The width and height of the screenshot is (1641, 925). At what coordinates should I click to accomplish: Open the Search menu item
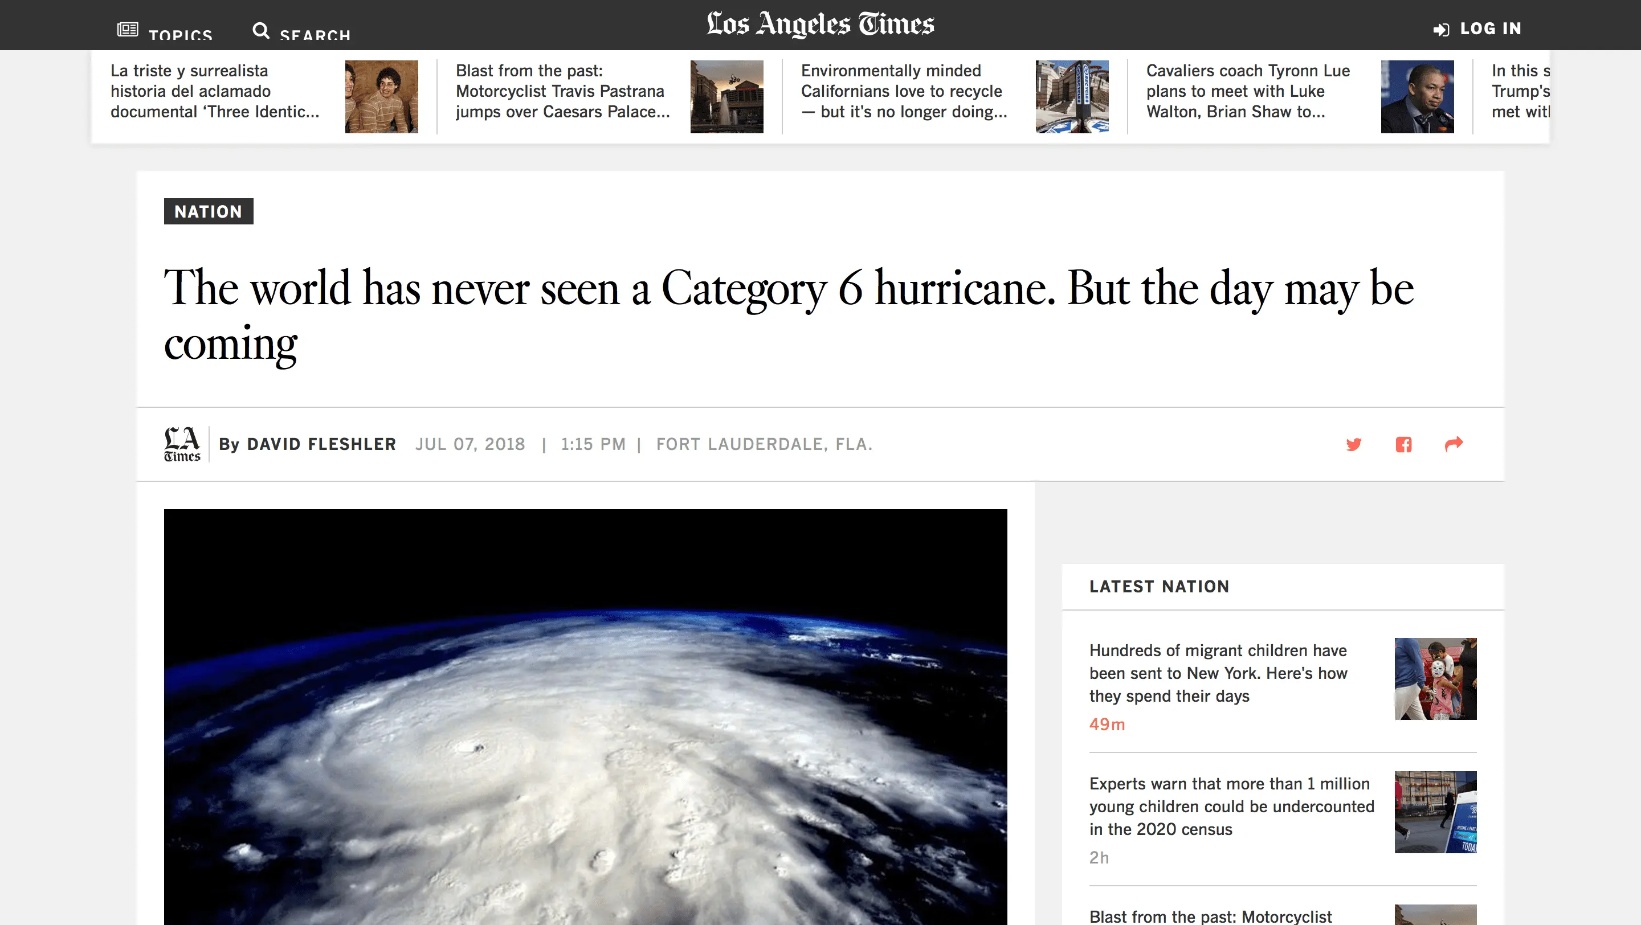tap(315, 34)
